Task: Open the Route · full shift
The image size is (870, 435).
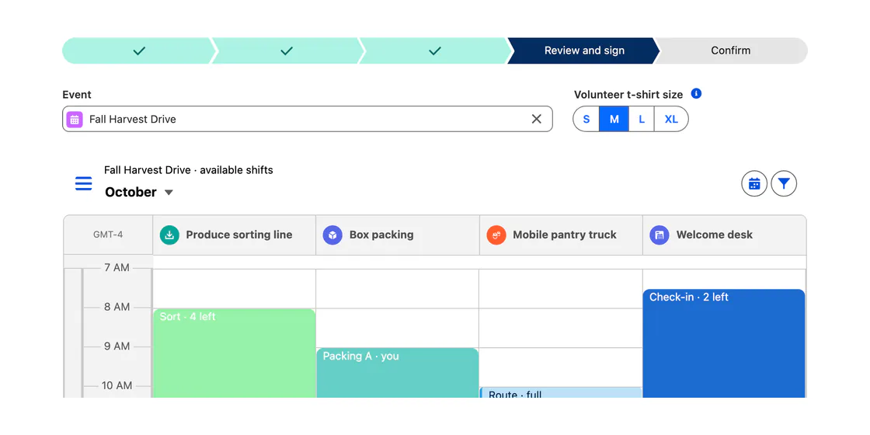Action: (x=561, y=393)
